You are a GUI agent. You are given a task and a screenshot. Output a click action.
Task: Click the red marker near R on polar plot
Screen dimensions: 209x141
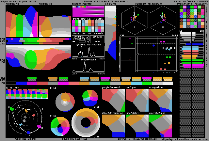tap(34, 115)
